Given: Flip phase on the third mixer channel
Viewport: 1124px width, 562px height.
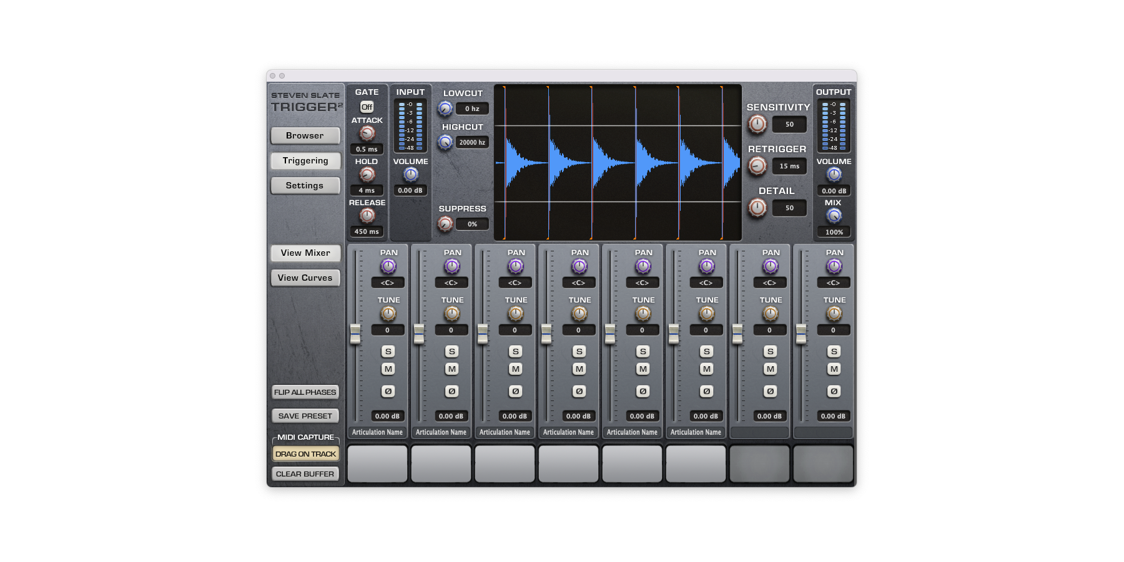Looking at the screenshot, I should coord(515,392).
